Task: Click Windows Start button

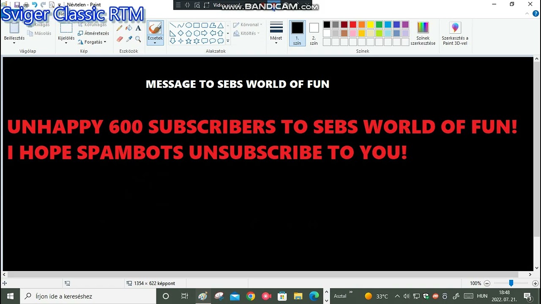Action: [10, 296]
